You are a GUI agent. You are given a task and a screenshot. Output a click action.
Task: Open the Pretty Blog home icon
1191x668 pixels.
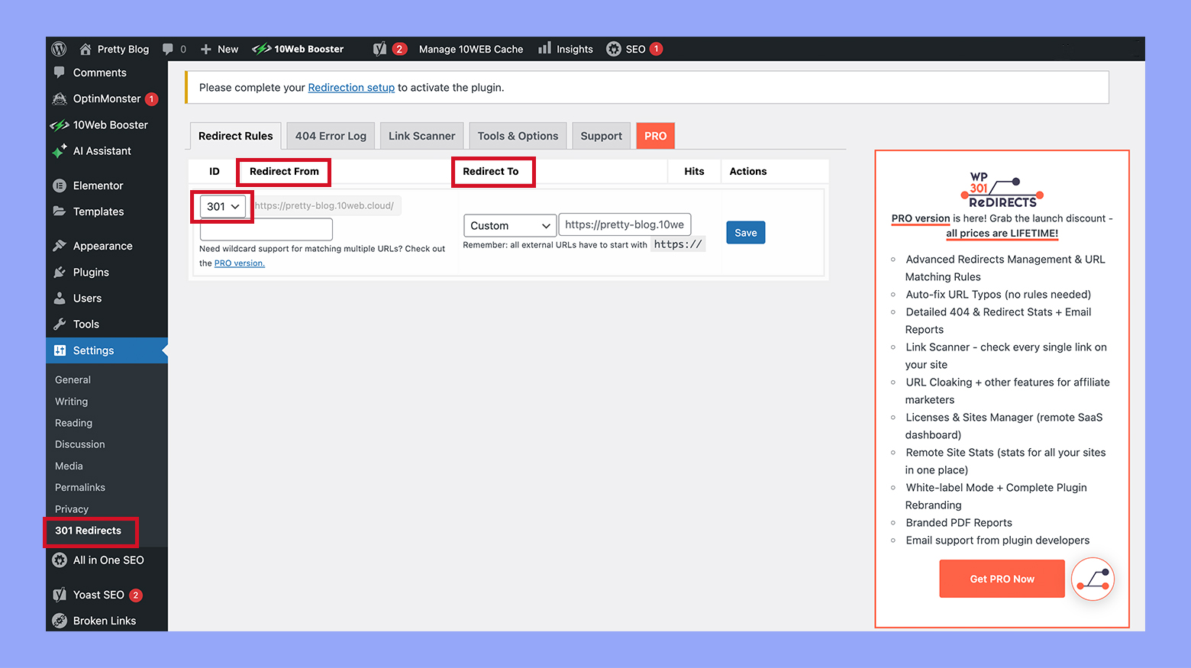(86, 49)
